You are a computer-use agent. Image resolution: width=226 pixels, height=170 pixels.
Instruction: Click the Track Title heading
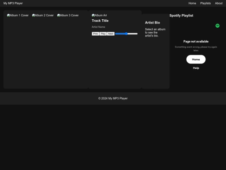click(100, 21)
